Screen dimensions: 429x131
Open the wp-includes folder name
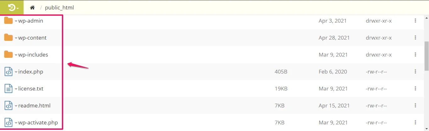pyautogui.click(x=33, y=55)
